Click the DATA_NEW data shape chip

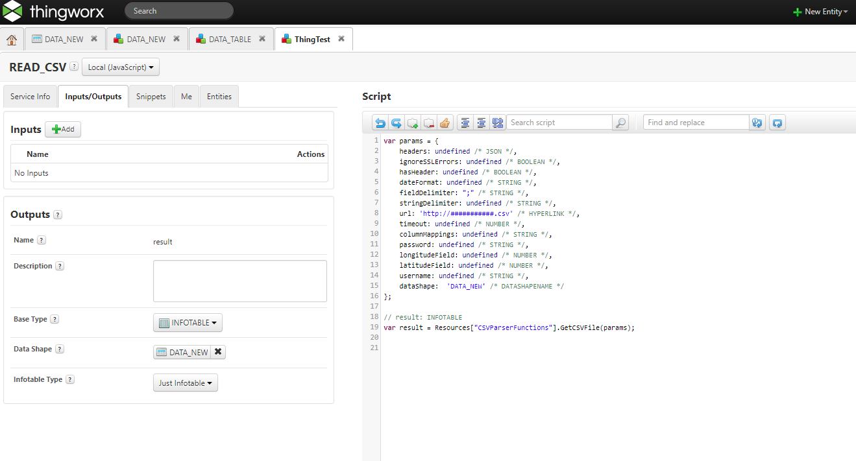(182, 352)
